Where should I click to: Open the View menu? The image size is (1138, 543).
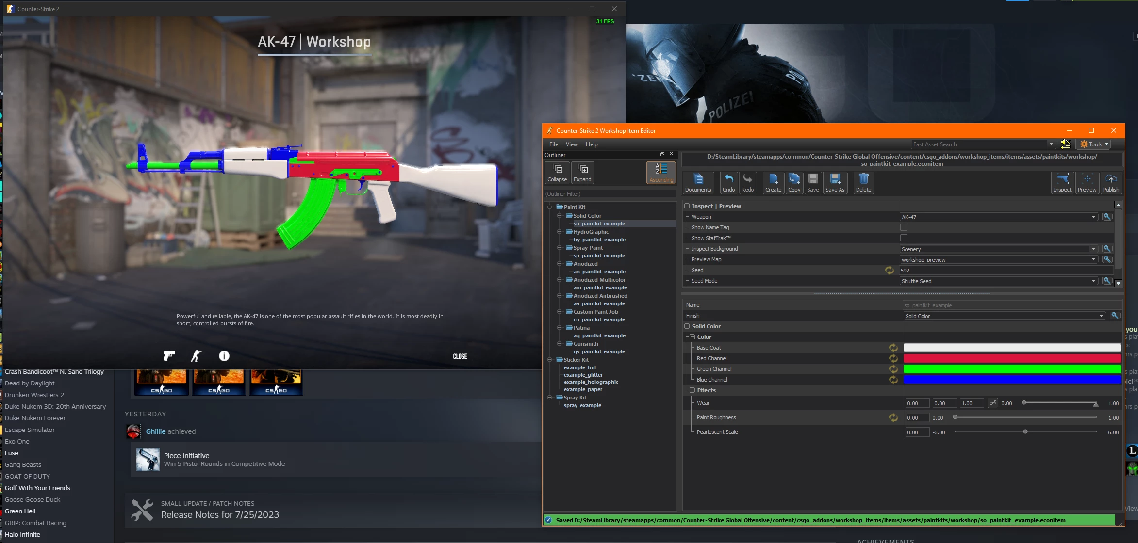tap(572, 144)
